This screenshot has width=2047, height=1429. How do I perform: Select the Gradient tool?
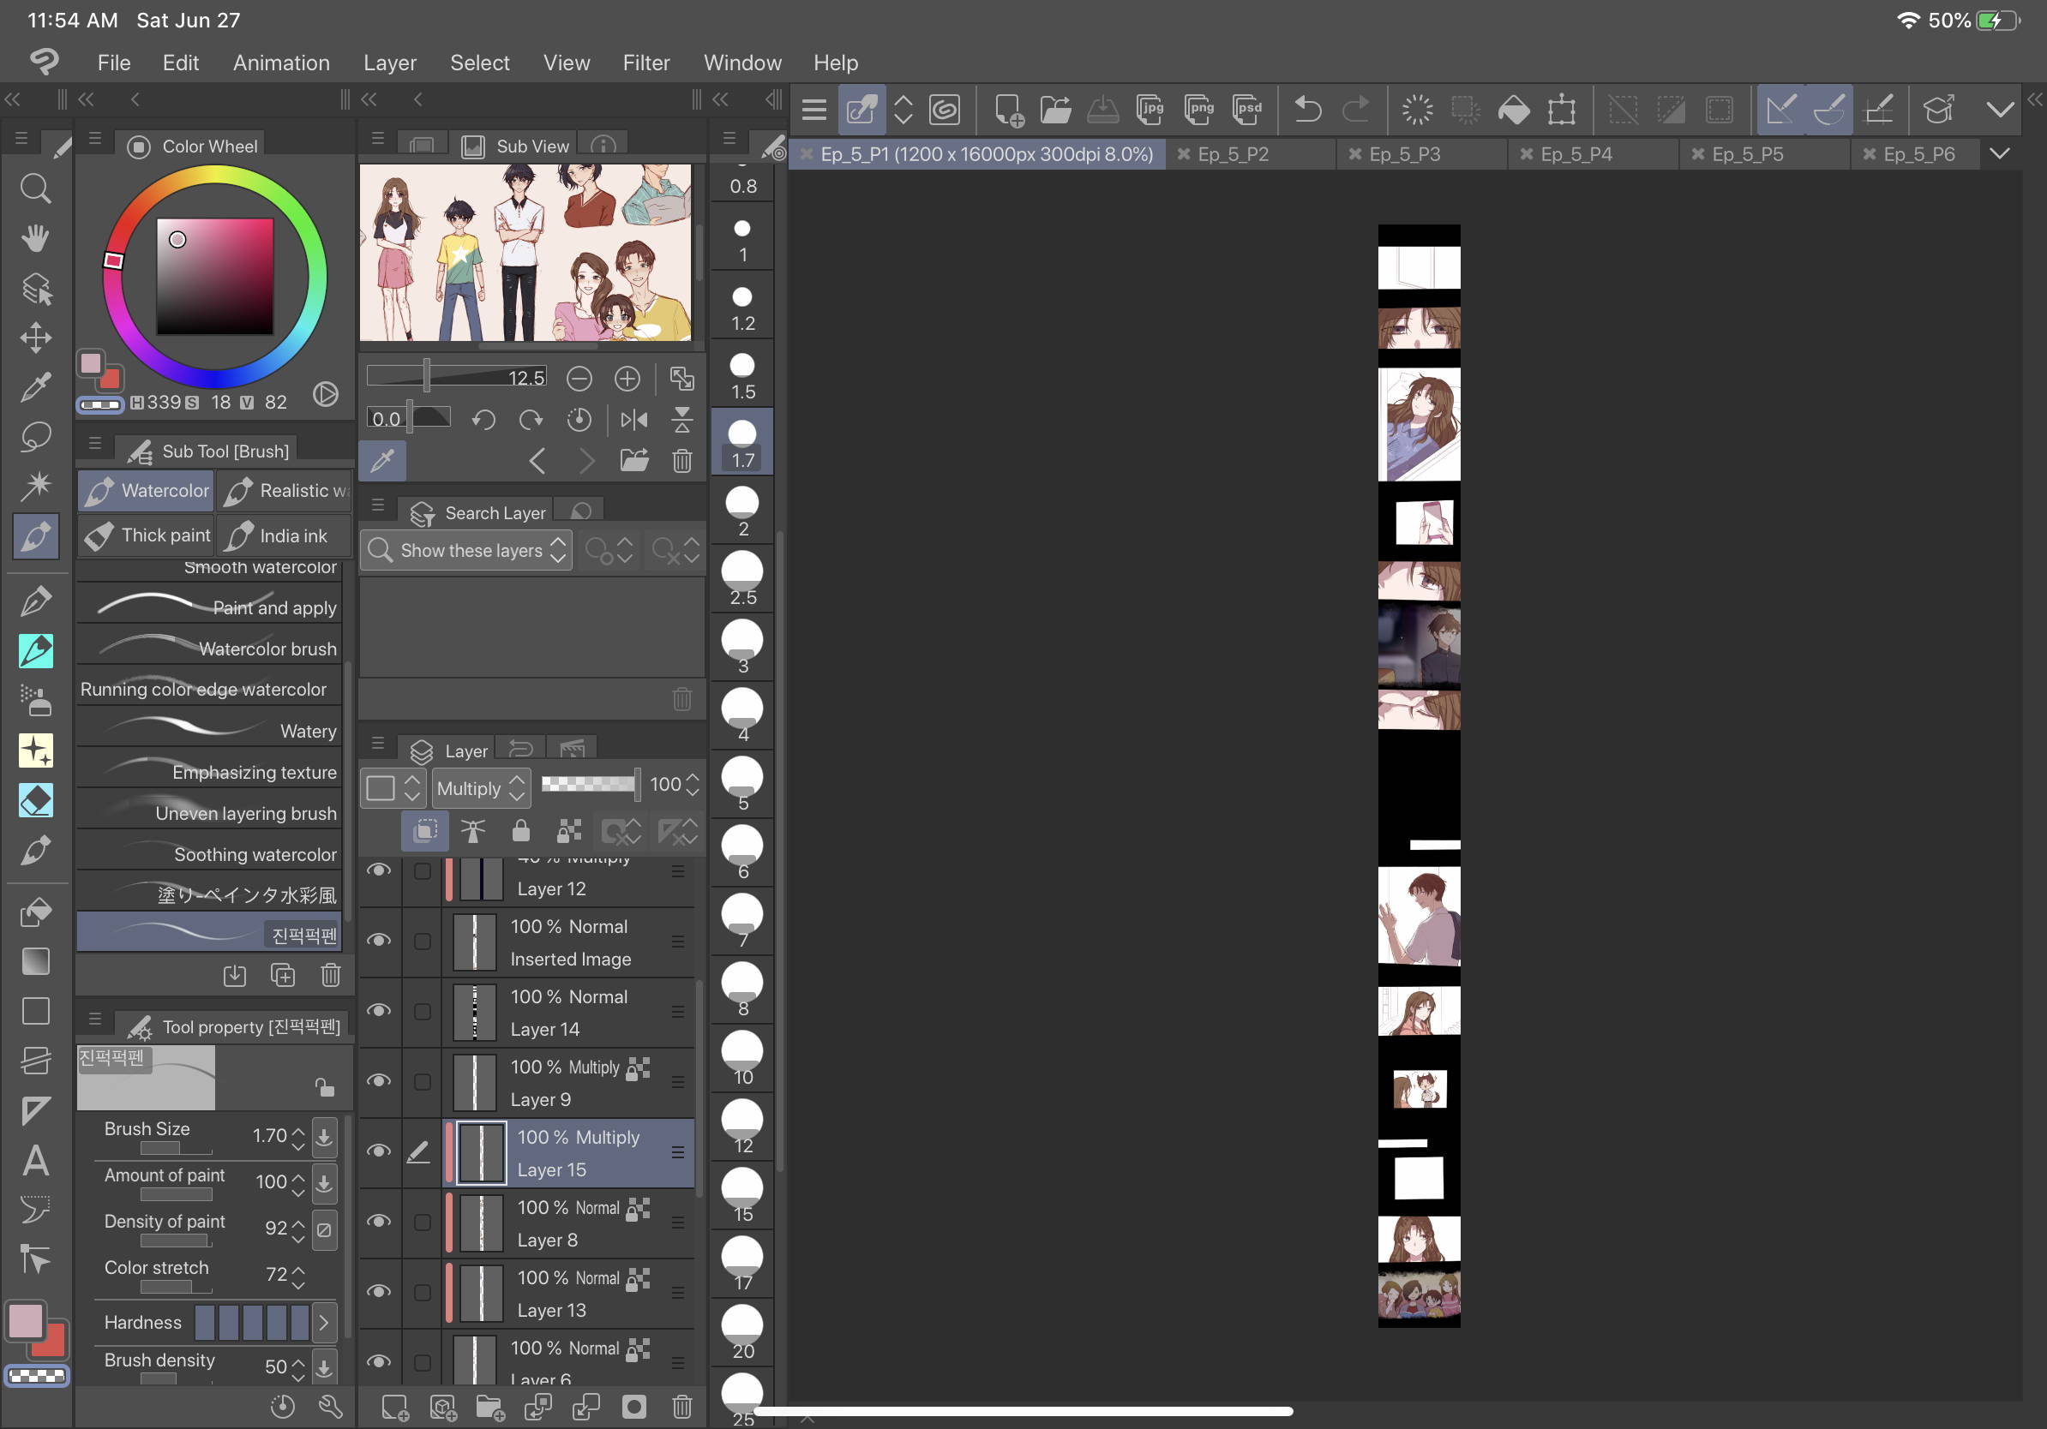pos(36,961)
